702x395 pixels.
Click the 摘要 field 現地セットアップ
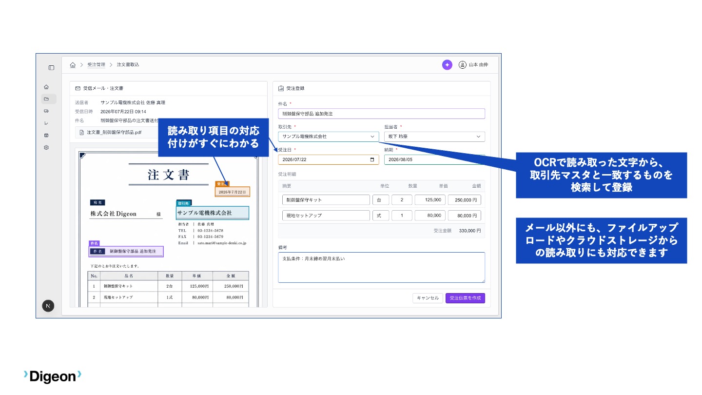[326, 215]
